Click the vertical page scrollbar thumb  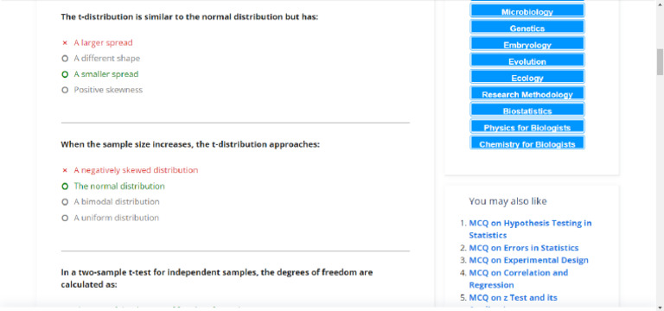[660, 61]
